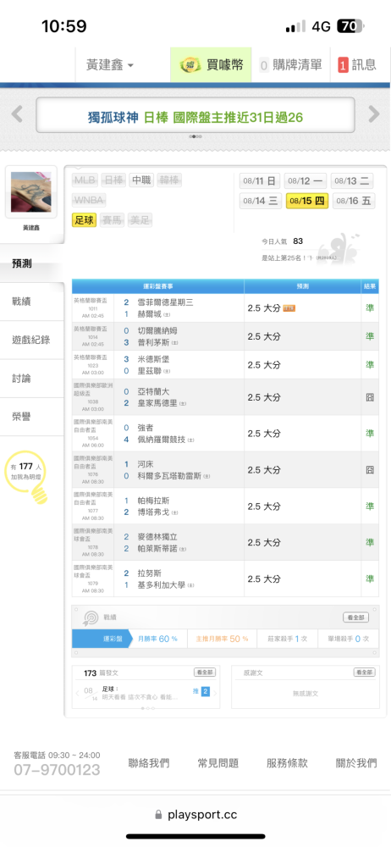Choose date 08/16 五
Screen dimensions: 391x847
[353, 201]
